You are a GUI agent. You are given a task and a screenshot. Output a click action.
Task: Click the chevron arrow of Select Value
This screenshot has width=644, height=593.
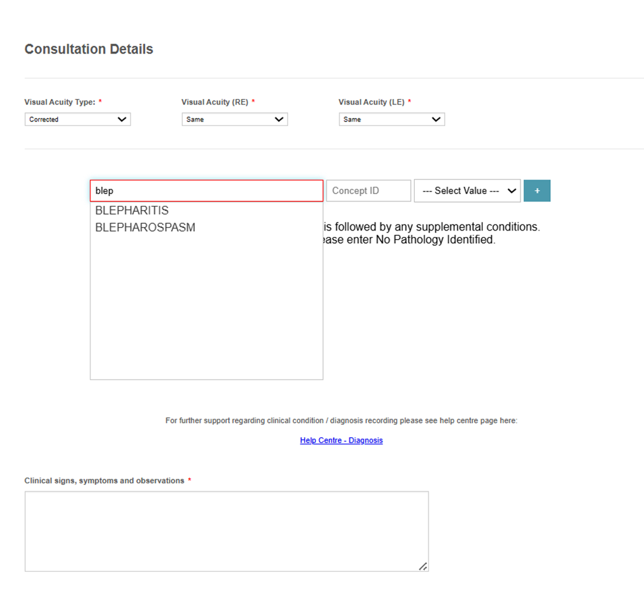[x=512, y=191]
